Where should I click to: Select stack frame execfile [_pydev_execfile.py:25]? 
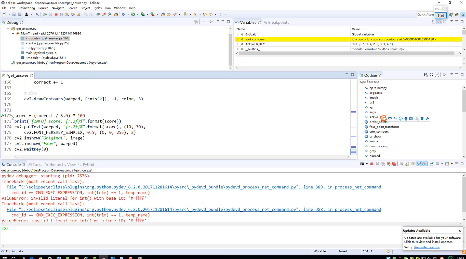[47, 43]
